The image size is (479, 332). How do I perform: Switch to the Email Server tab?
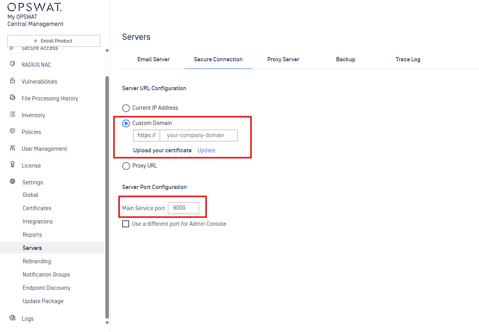pyautogui.click(x=153, y=59)
